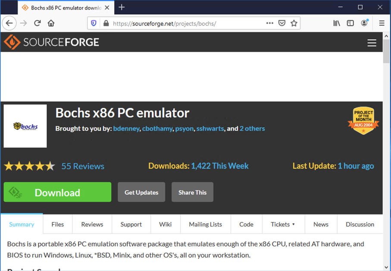Open Firefox application menu
The height and width of the screenshot is (271, 391).
[382, 23]
